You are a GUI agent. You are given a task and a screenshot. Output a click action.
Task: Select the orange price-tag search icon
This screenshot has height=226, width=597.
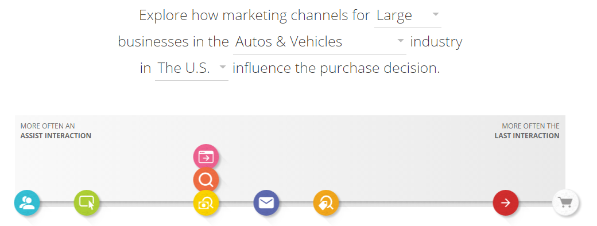(326, 203)
